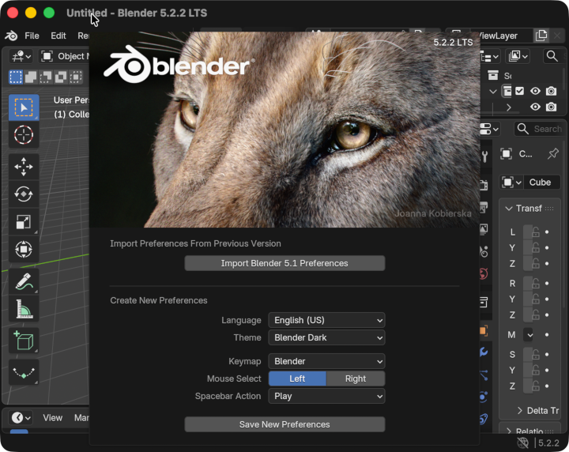Set selection mode to Extend
This screenshot has height=452, width=569.
point(31,77)
